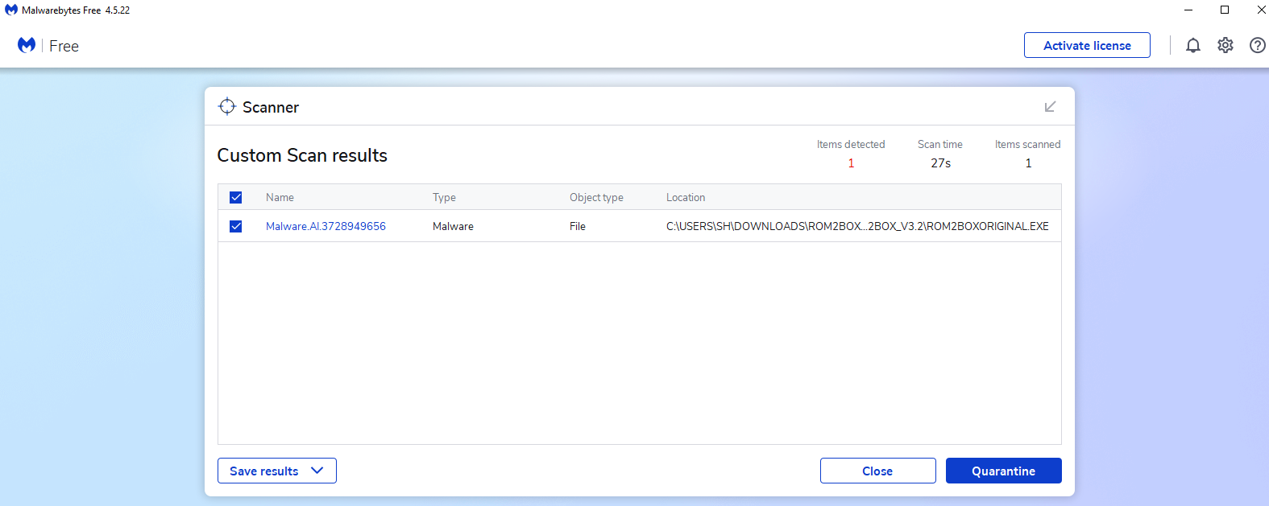
Task: Click the Malwarebytes logo beside Free
Action: [x=27, y=45]
